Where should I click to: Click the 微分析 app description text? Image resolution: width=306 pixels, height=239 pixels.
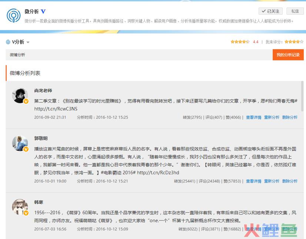pos(159,21)
